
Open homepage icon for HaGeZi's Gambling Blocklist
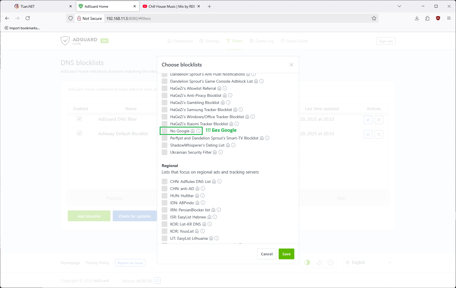pyautogui.click(x=223, y=103)
